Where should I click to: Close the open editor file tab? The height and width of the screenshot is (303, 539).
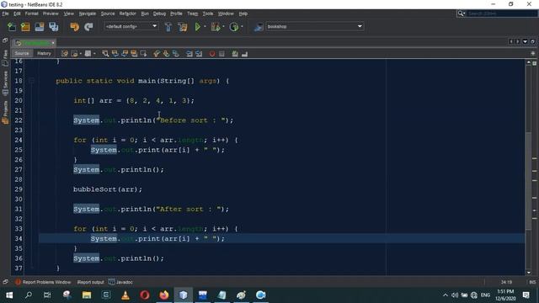coord(53,43)
